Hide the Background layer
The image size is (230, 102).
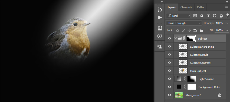point(169,95)
